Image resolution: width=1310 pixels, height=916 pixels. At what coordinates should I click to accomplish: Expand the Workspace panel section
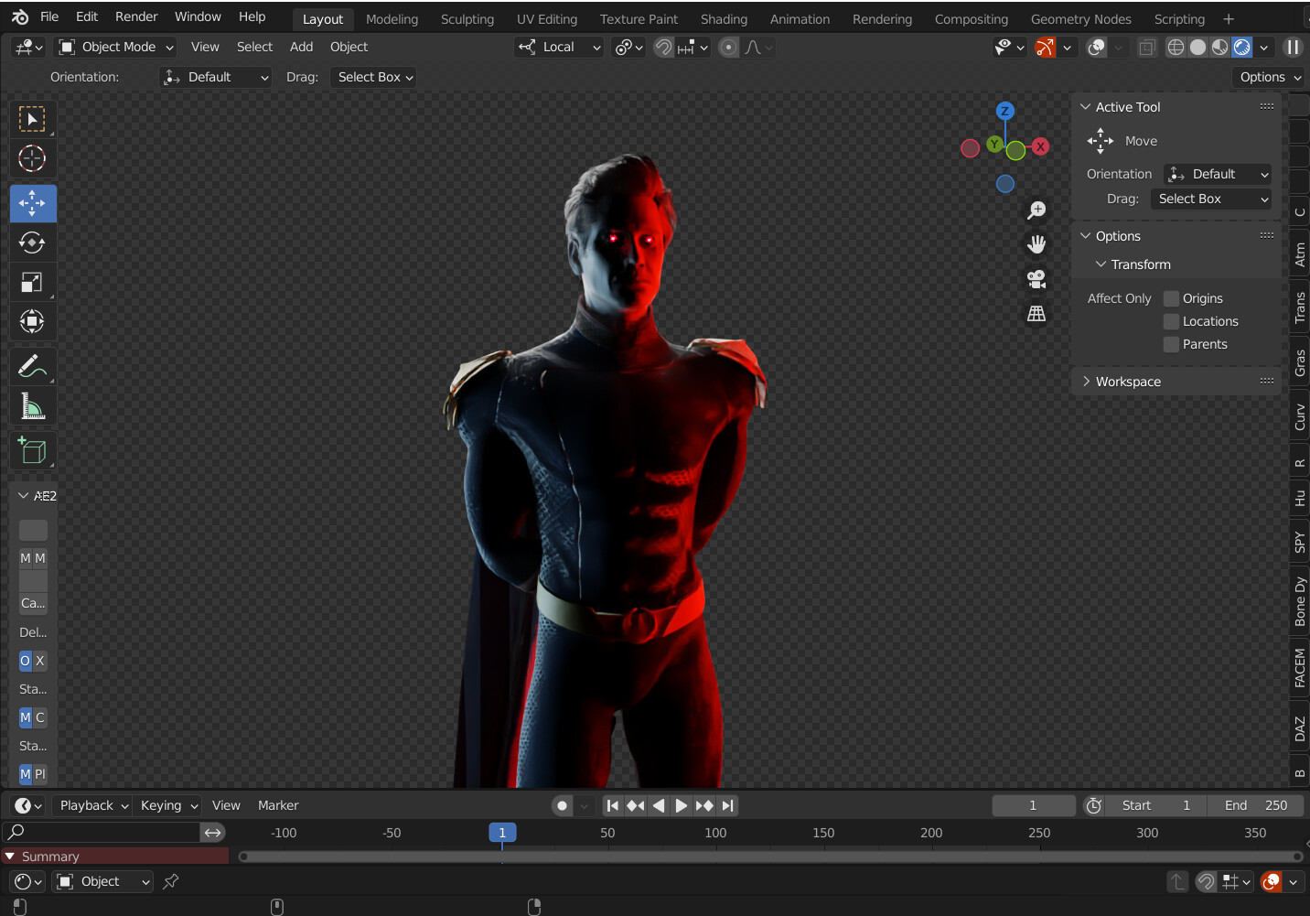click(1128, 381)
